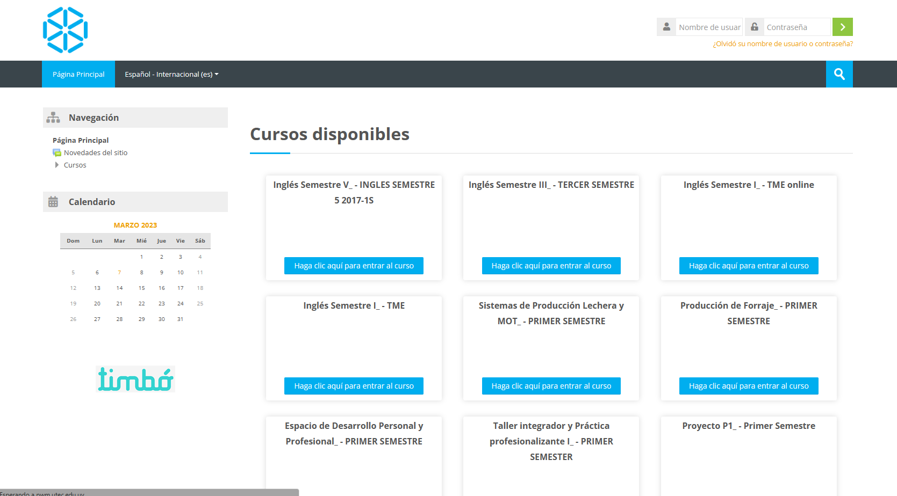Click the Calendario block calendar icon
The image size is (897, 496).
pyautogui.click(x=53, y=202)
